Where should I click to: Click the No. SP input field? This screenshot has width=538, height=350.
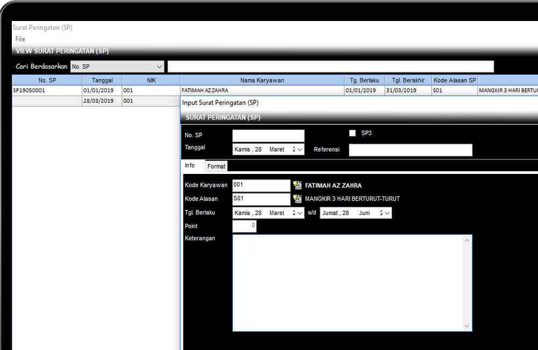268,136
